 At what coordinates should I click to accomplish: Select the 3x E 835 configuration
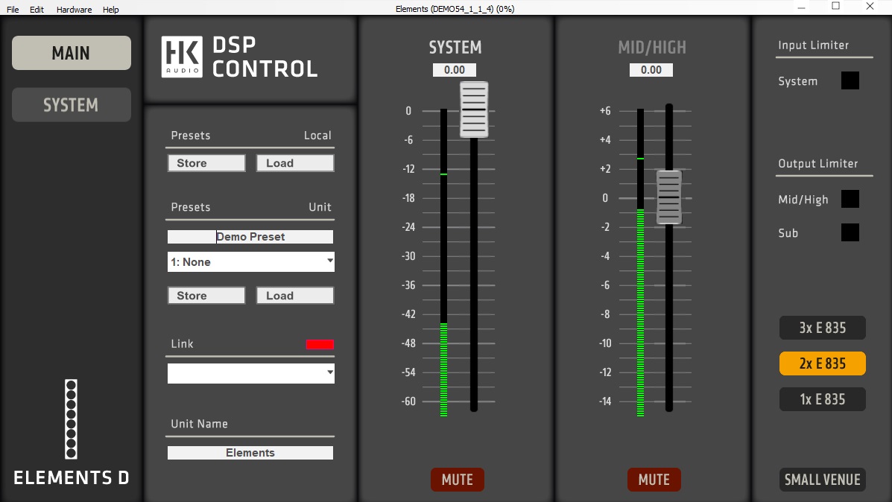point(822,328)
